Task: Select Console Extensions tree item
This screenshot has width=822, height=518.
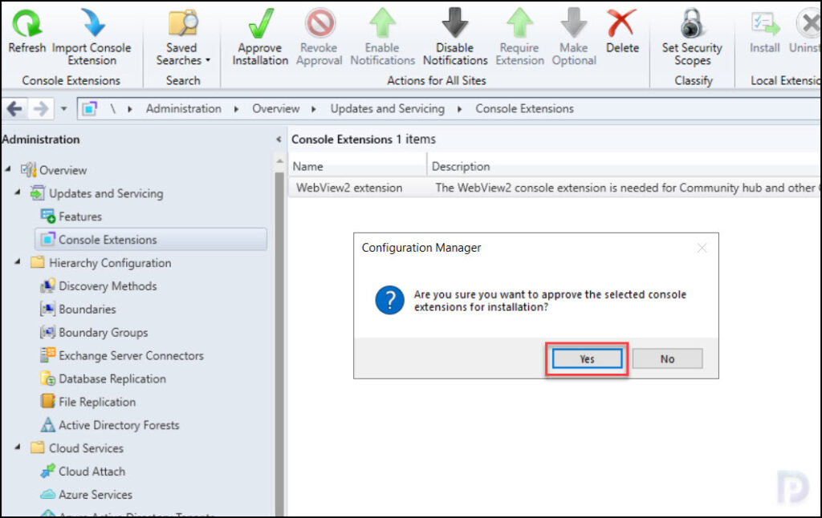Action: click(x=151, y=240)
